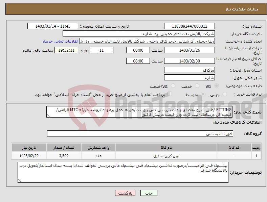Click the delivery province field مرکزی
The height and width of the screenshot is (202, 267).
[190, 70]
